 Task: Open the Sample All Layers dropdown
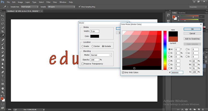pyautogui.click(x=61, y=7)
